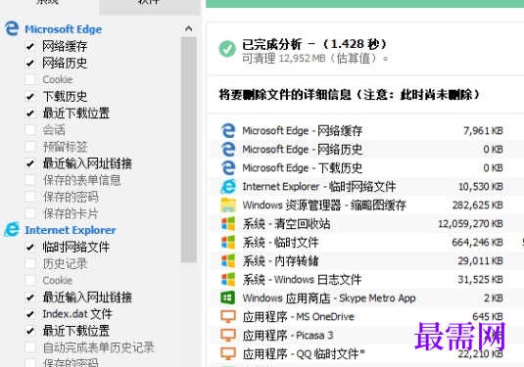This screenshot has width=524, height=367.
Task: Enable the Cookie checkbox under Internet Explorer
Action: coord(30,281)
